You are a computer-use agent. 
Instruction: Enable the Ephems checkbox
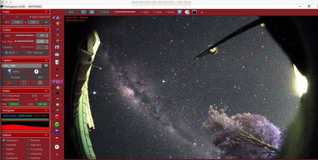tap(28, 140)
